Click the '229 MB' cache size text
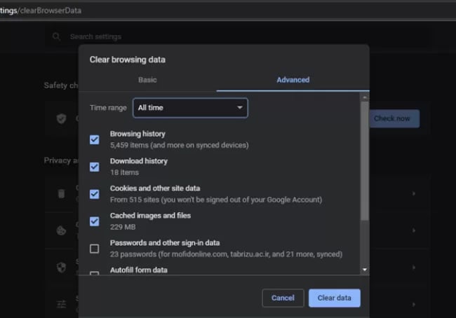 (x=123, y=227)
